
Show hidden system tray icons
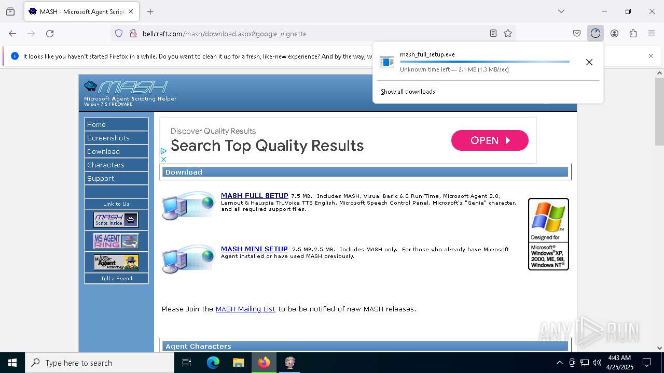click(559, 363)
